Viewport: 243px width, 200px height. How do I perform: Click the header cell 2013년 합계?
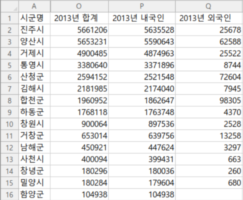coord(79,18)
